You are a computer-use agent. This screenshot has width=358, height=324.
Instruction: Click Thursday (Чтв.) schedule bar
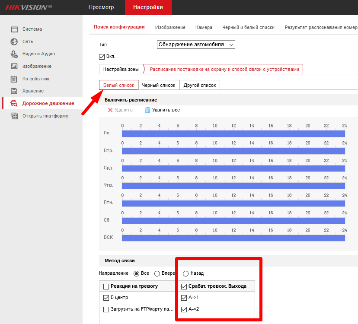tap(233, 186)
